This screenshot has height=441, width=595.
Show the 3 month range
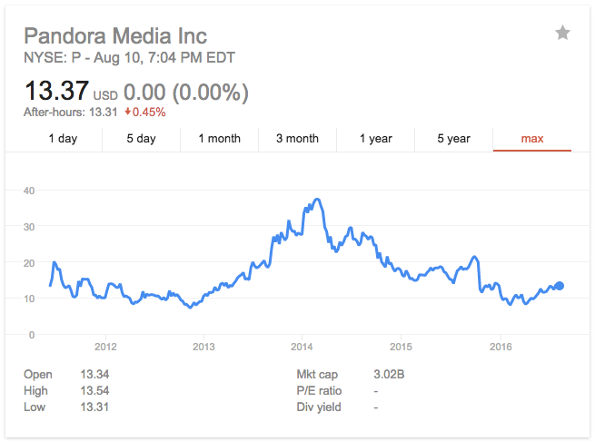pos(298,139)
